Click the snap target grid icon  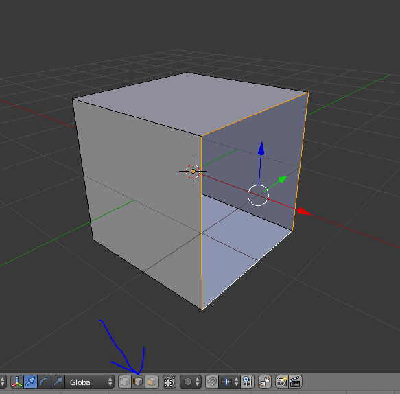pyautogui.click(x=248, y=382)
